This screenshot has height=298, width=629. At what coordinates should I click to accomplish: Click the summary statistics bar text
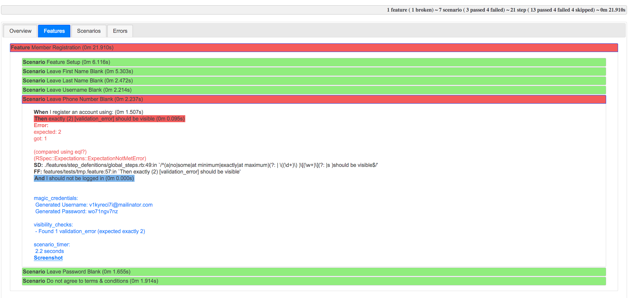(x=506, y=10)
